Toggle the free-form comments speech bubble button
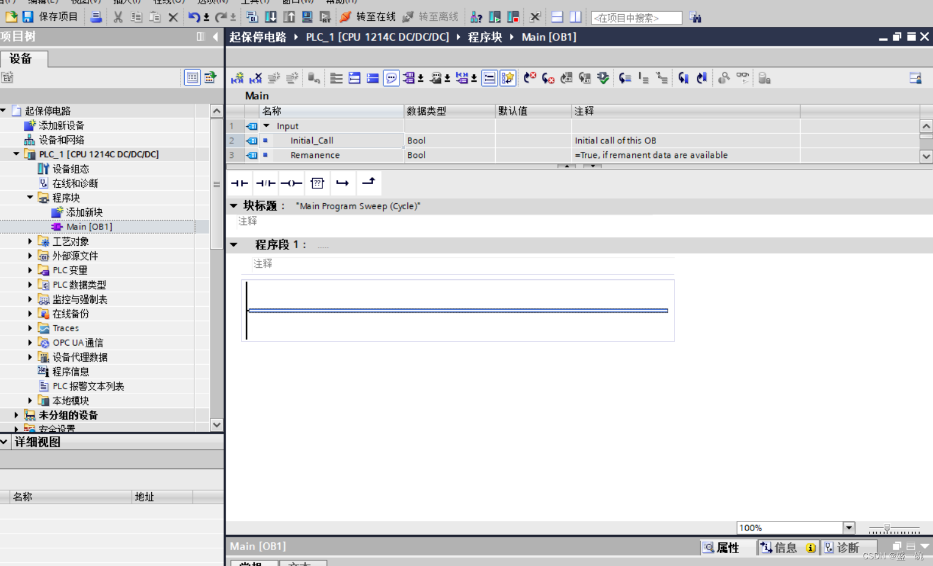 (391, 78)
